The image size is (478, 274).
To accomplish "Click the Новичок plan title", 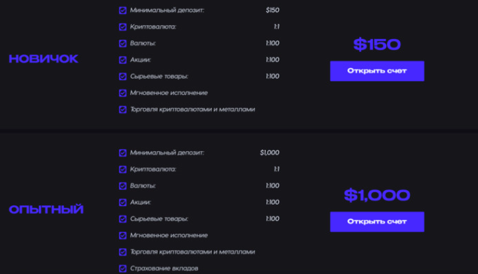I will click(x=44, y=59).
